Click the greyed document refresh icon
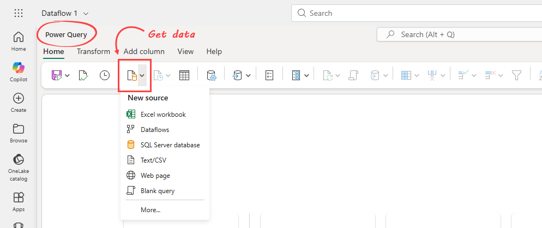This screenshot has height=228, width=542. point(328,75)
